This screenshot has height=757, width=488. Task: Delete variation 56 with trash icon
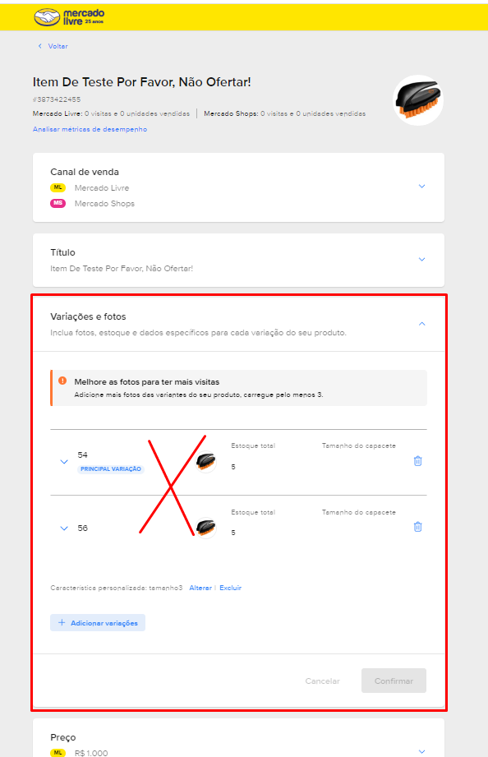(418, 527)
